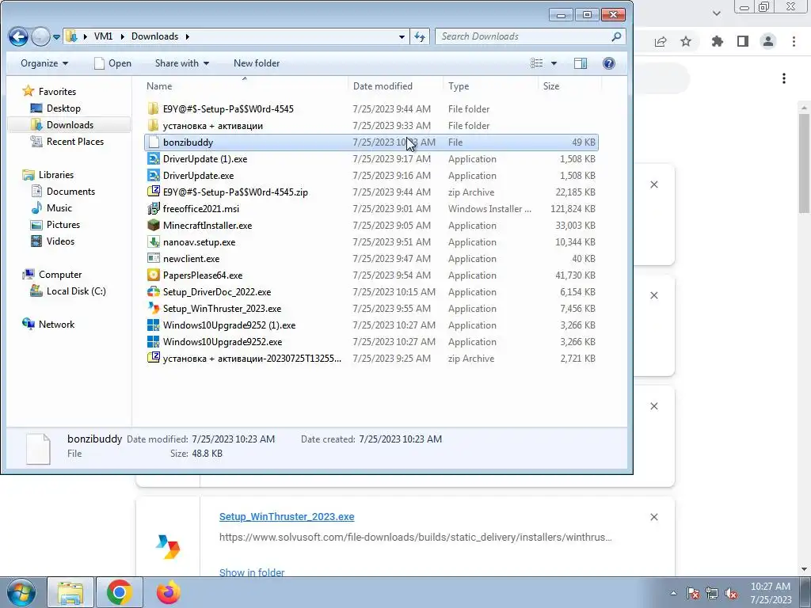Select Windows10Upgrade9252 (1).exe icon
This screenshot has height=608, width=811.
point(153,325)
